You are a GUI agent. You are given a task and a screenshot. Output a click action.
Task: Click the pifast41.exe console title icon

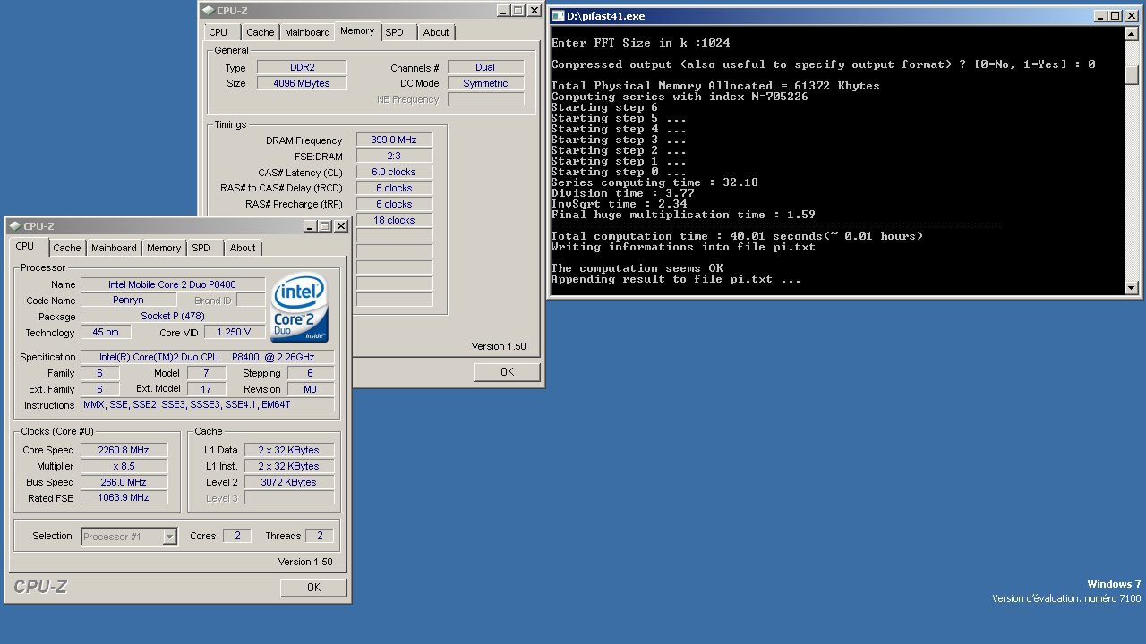558,16
